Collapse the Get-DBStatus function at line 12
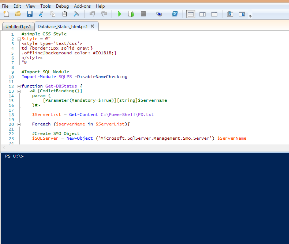 [18, 86]
